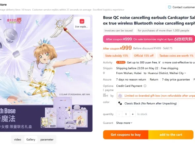195x146 pixels.
Task: Click add to the cart button
Action: click(x=171, y=135)
